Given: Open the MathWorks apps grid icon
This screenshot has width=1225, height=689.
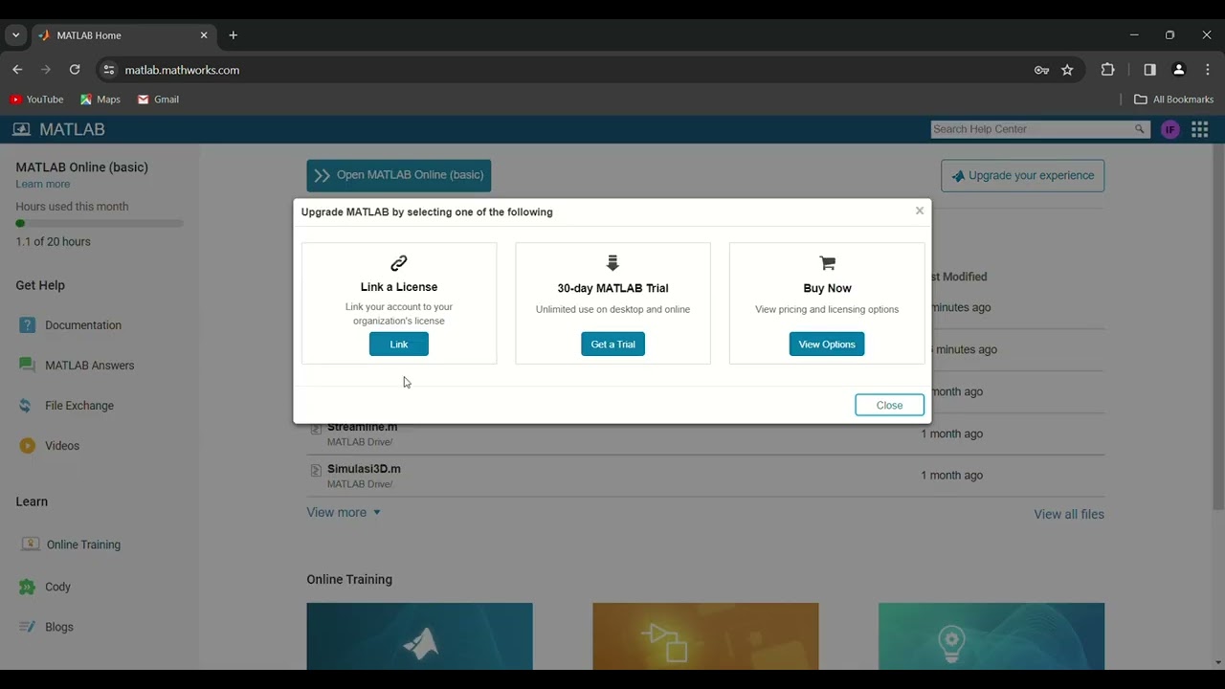Looking at the screenshot, I should 1200,129.
